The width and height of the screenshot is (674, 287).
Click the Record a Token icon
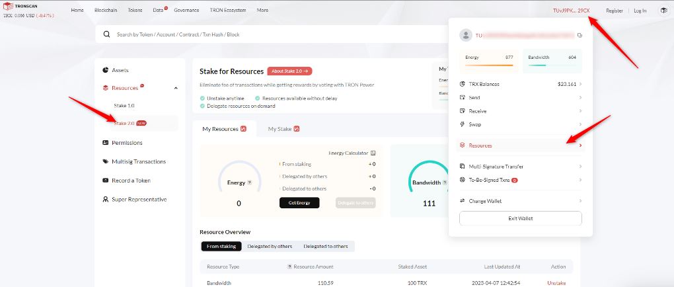point(105,181)
